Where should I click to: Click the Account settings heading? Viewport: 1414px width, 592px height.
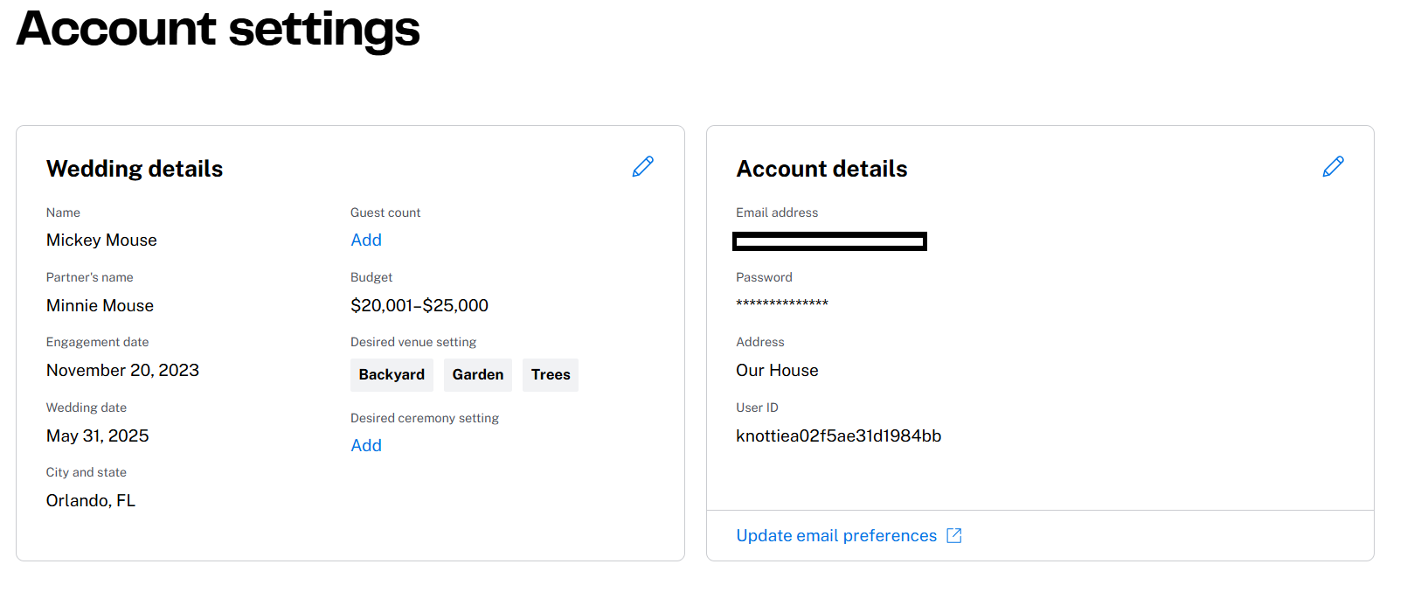pos(218,28)
